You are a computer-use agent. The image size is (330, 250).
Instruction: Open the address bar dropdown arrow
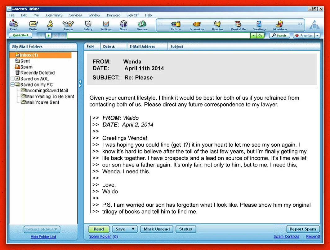point(253,36)
